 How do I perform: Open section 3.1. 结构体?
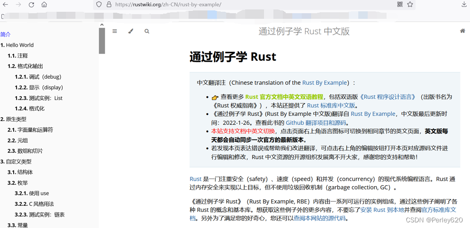(20, 172)
